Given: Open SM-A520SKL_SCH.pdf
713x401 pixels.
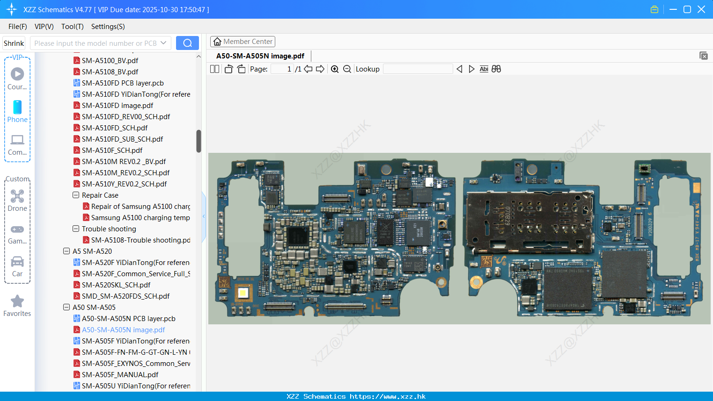Looking at the screenshot, I should tap(116, 285).
